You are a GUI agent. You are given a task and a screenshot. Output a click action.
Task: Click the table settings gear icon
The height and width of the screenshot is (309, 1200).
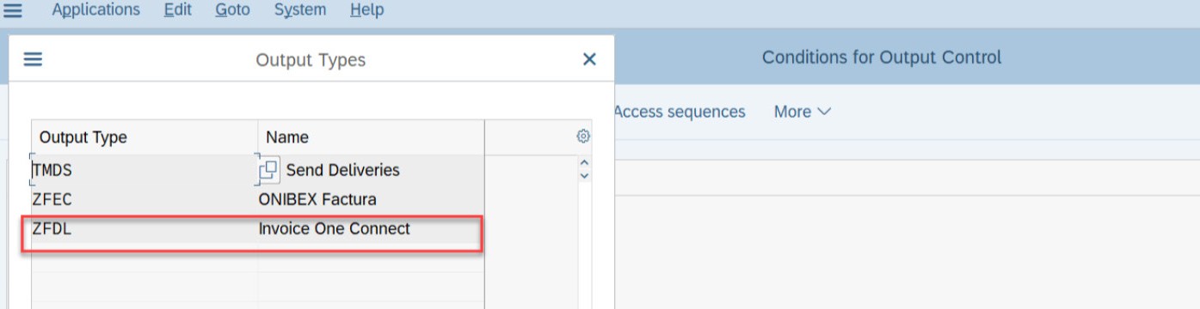pyautogui.click(x=583, y=136)
